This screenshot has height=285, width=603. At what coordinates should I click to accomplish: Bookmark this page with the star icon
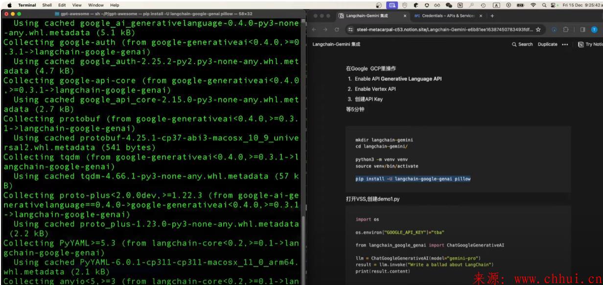point(538,29)
